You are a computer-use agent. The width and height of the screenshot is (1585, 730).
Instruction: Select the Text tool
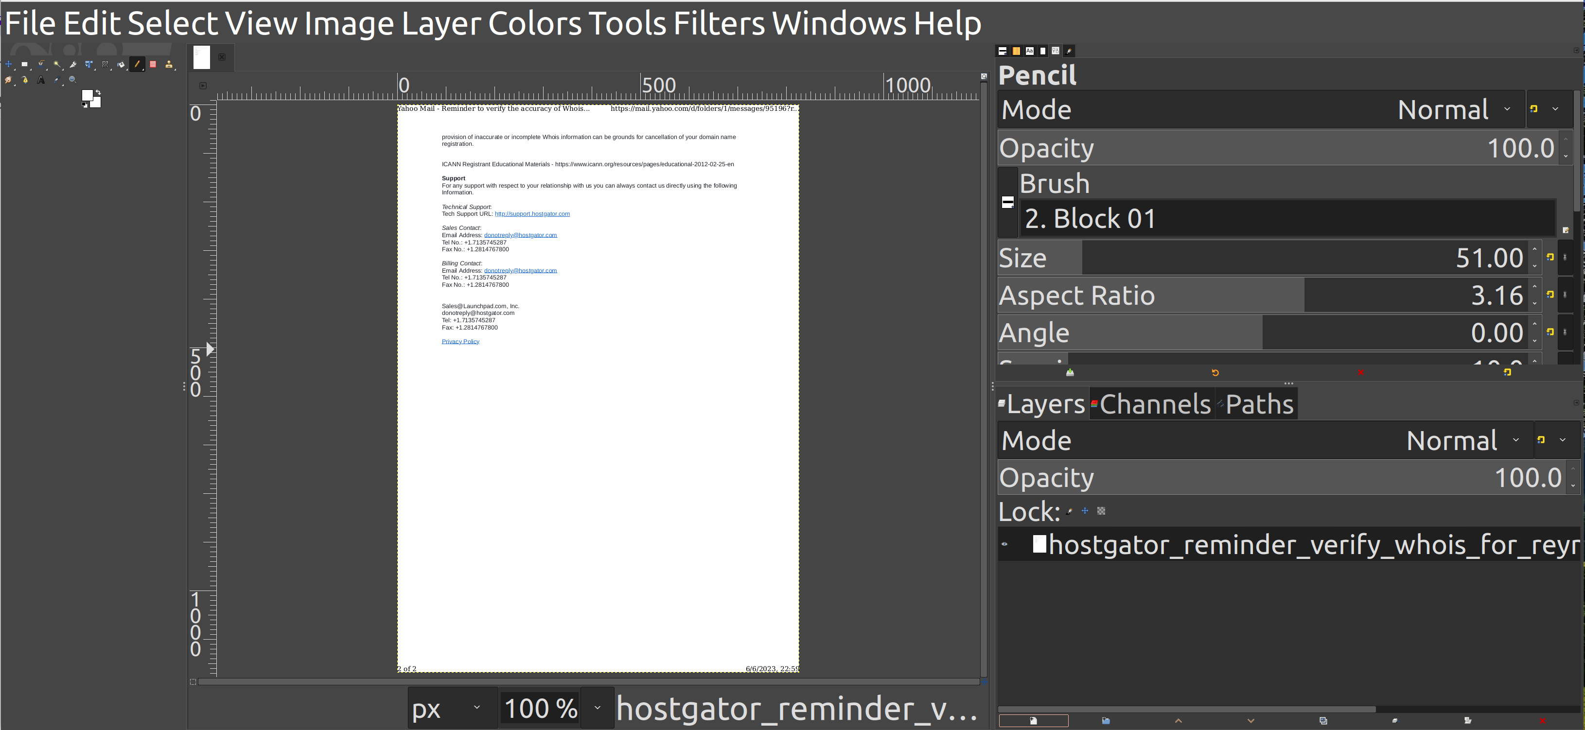click(x=41, y=80)
